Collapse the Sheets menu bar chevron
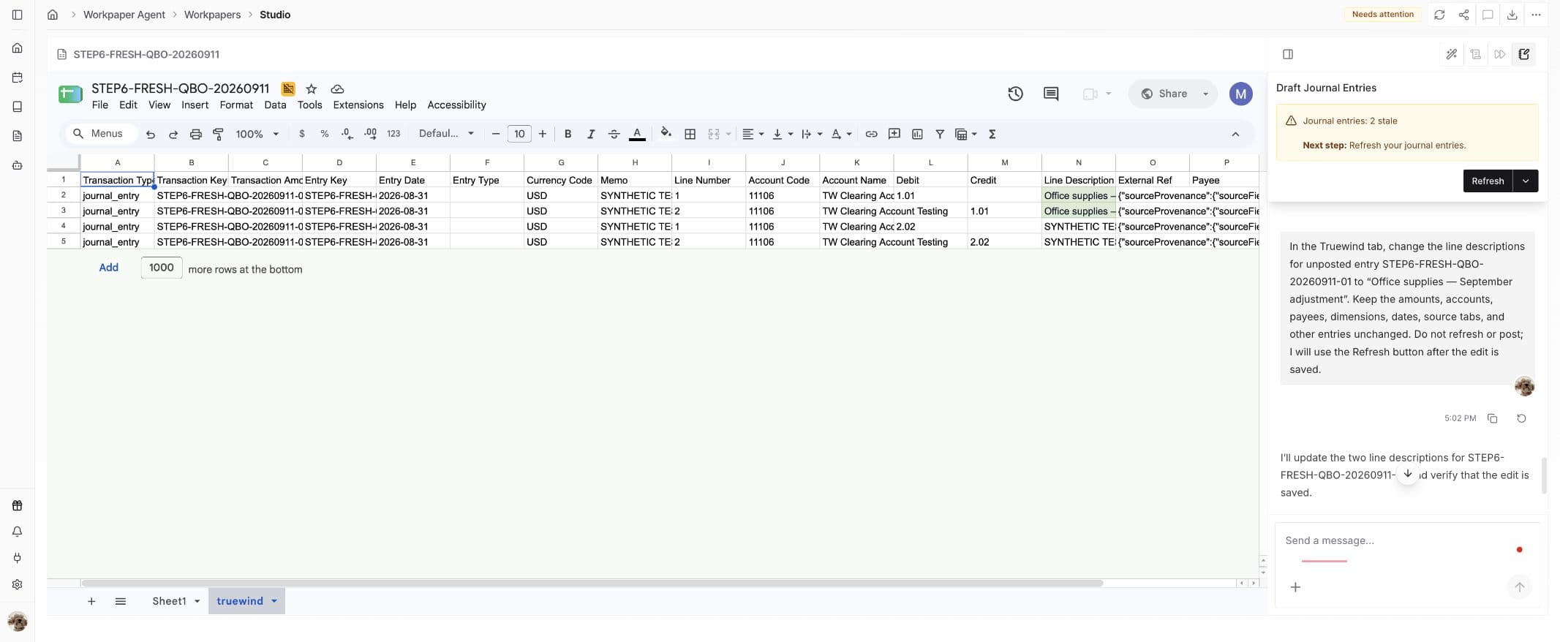This screenshot has width=1560, height=642. click(x=1235, y=134)
